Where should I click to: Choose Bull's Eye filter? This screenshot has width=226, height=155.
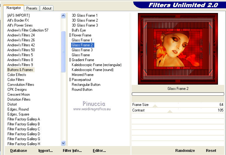tap(79, 30)
